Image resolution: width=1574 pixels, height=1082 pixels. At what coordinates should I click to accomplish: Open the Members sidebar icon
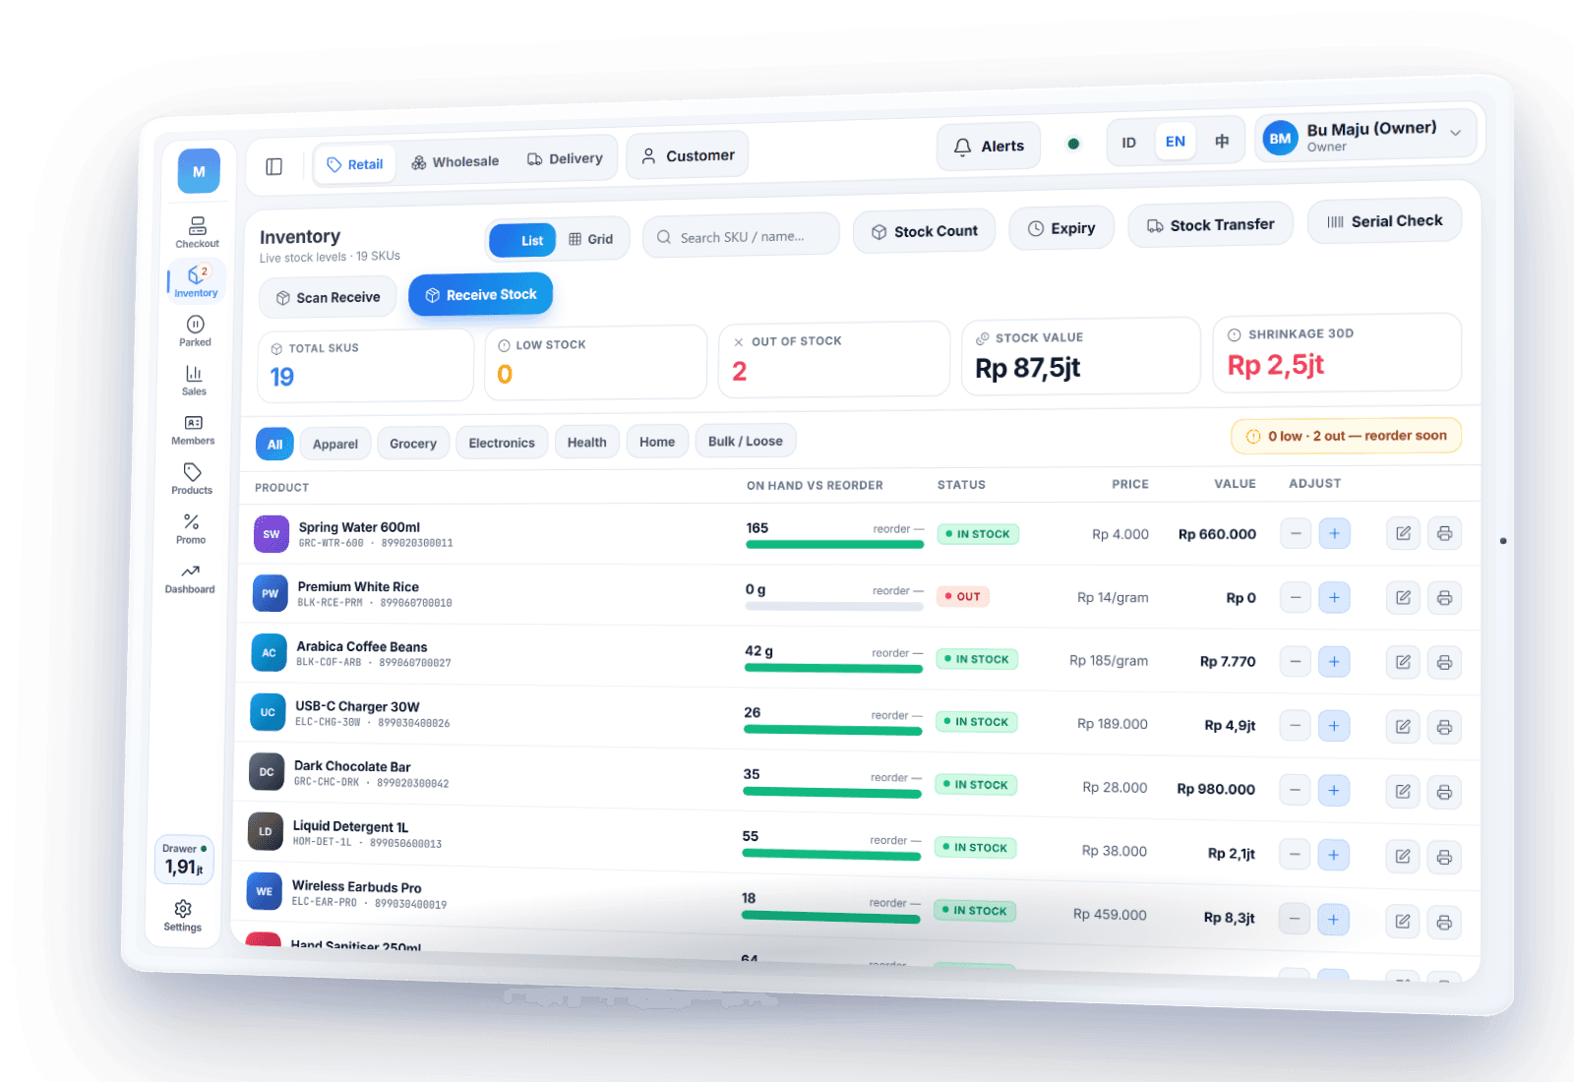point(193,430)
